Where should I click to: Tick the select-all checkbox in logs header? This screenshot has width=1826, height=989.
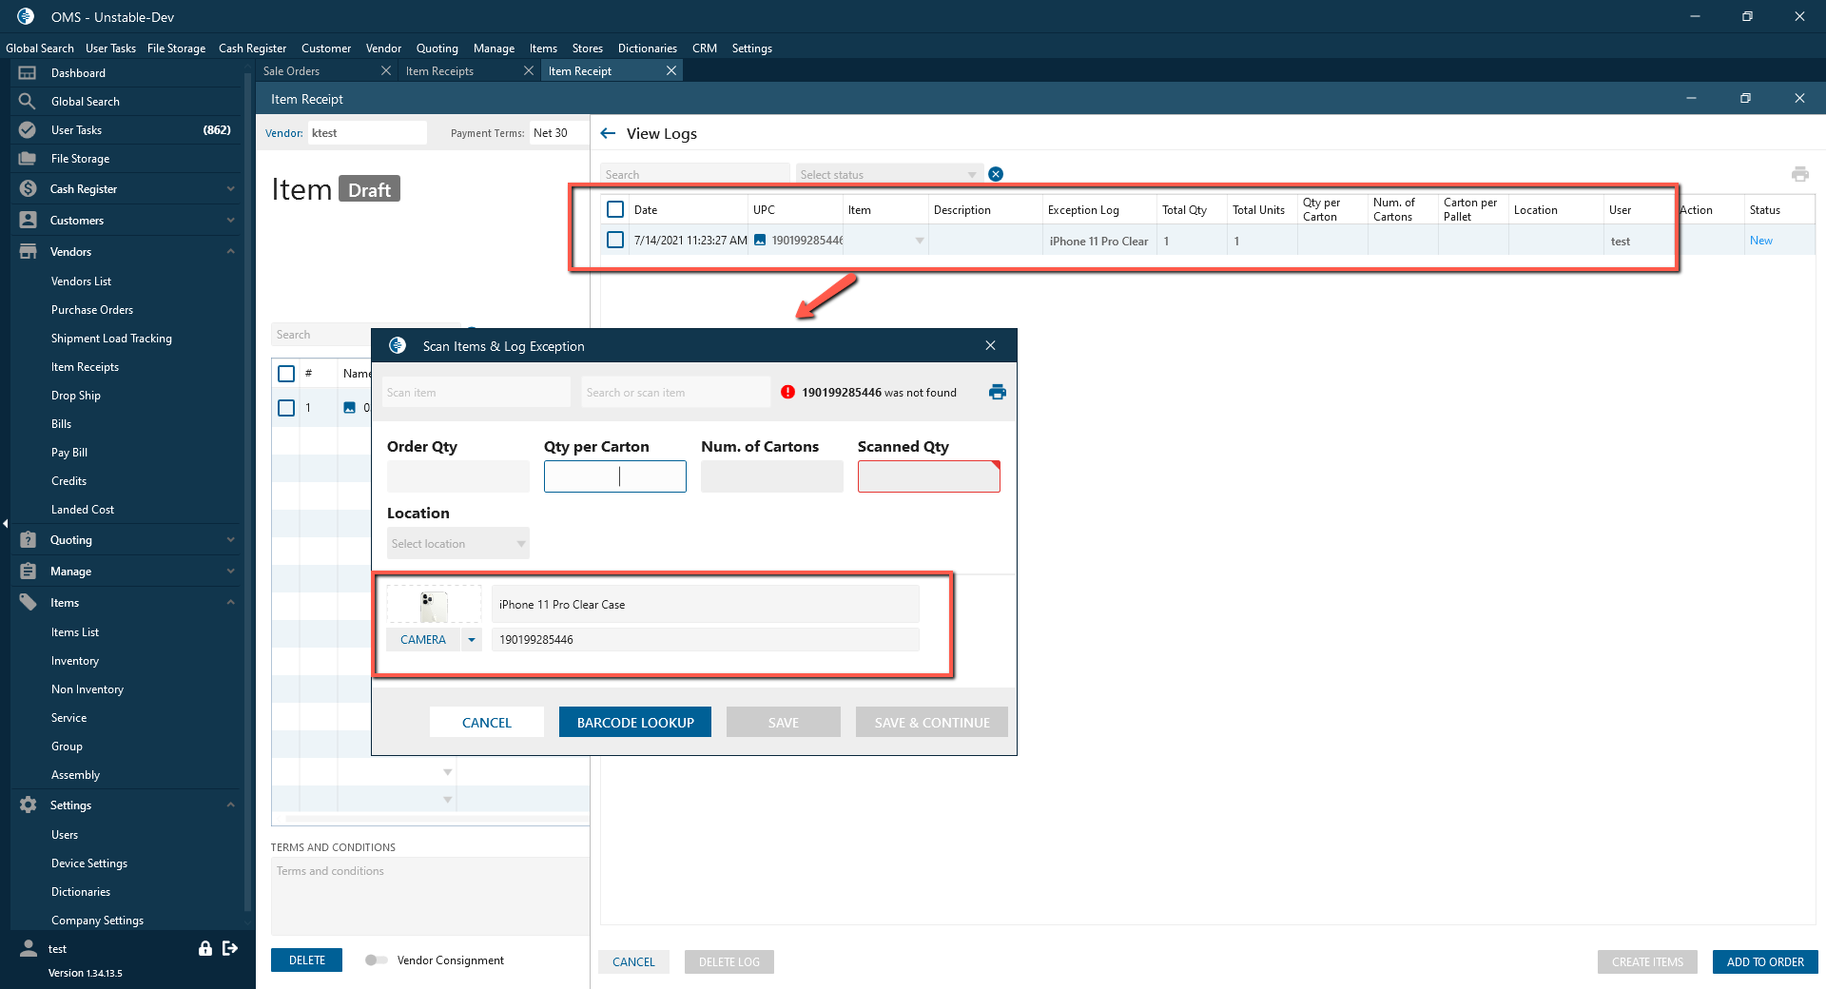click(615, 209)
